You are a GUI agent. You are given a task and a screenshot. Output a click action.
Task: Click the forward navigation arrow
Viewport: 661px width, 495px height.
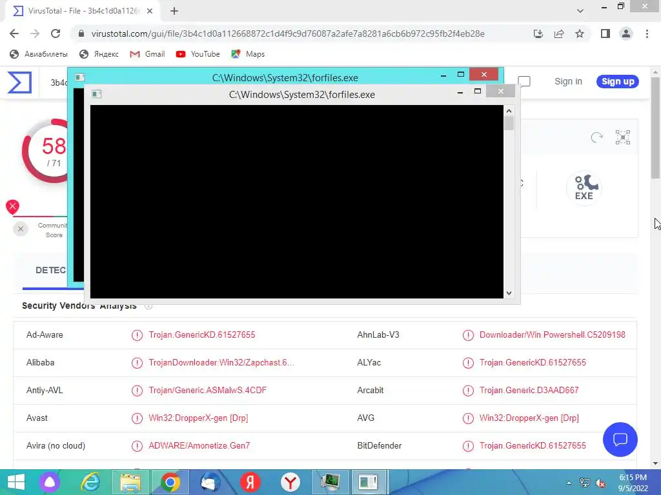(35, 34)
